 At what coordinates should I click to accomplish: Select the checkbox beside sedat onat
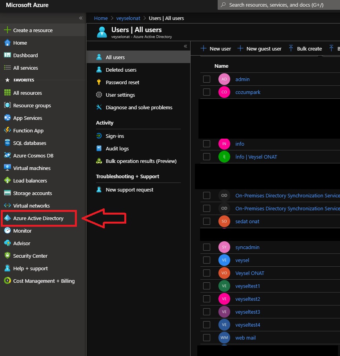click(207, 221)
